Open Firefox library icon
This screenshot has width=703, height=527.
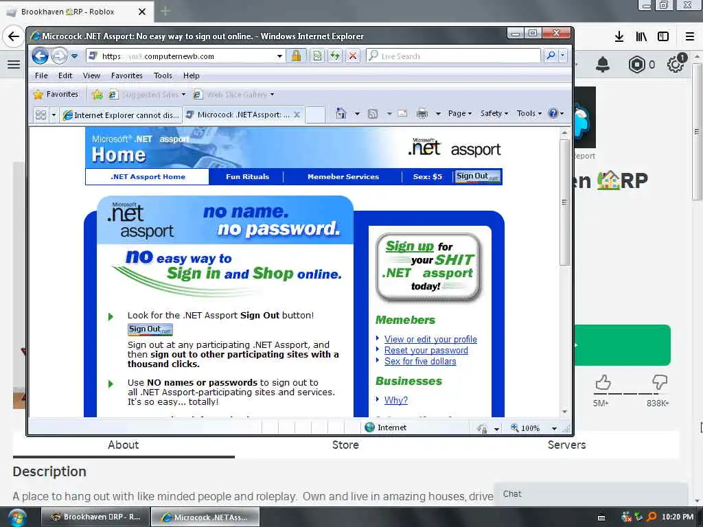[641, 36]
